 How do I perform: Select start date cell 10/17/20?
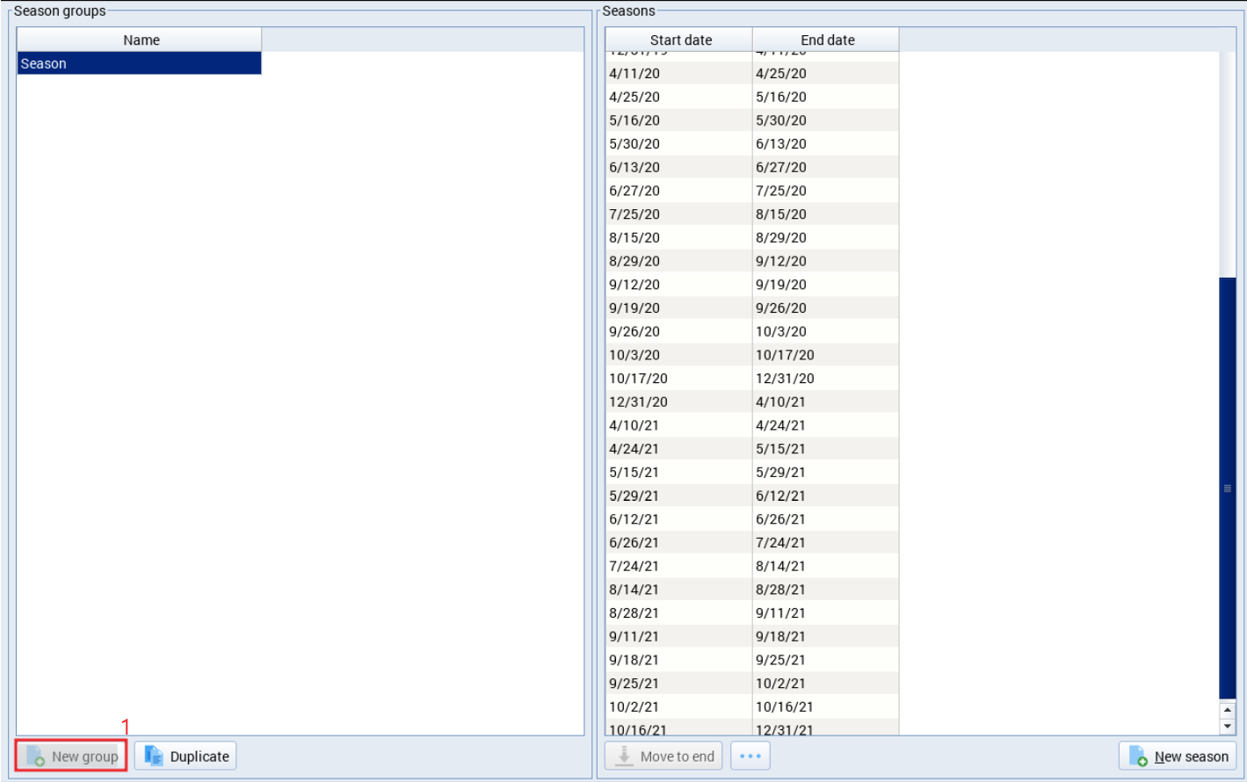coord(678,379)
